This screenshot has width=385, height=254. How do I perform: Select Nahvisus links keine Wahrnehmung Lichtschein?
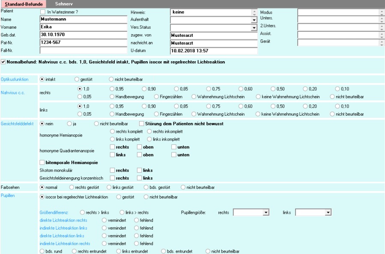coord(258,114)
